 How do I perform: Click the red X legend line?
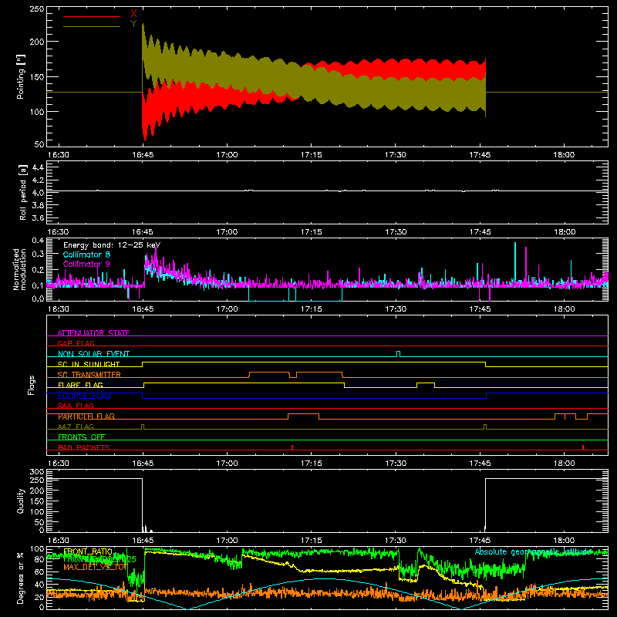92,16
